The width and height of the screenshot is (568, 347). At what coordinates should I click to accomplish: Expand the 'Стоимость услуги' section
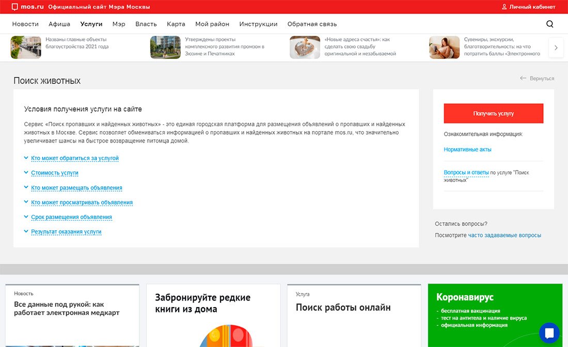(54, 173)
